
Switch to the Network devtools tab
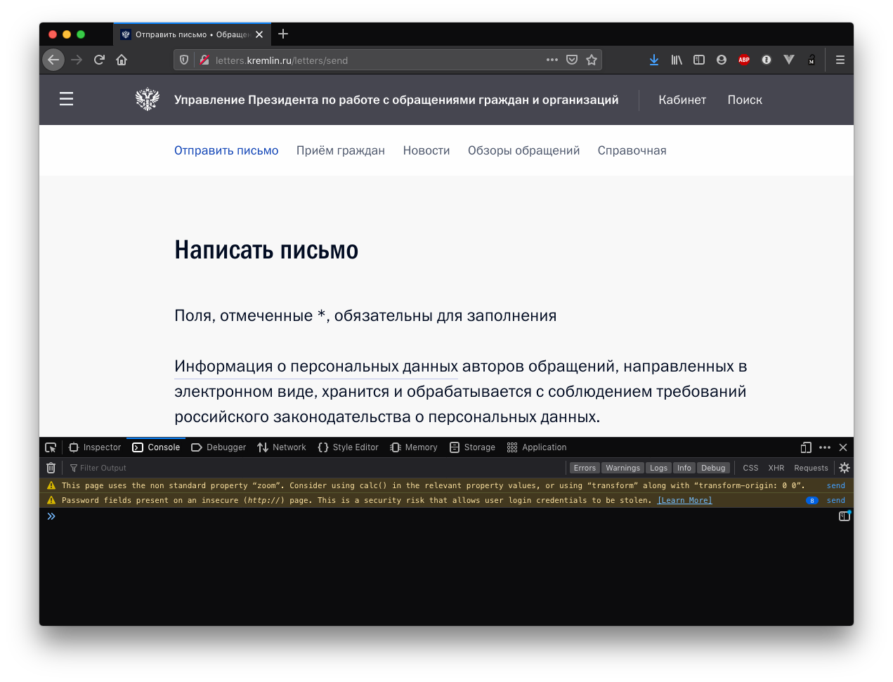[x=282, y=447]
